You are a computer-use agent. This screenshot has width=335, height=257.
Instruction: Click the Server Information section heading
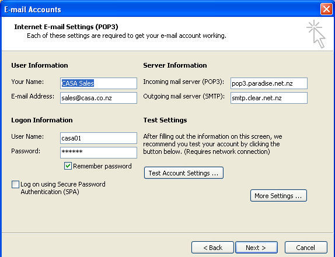(175, 65)
